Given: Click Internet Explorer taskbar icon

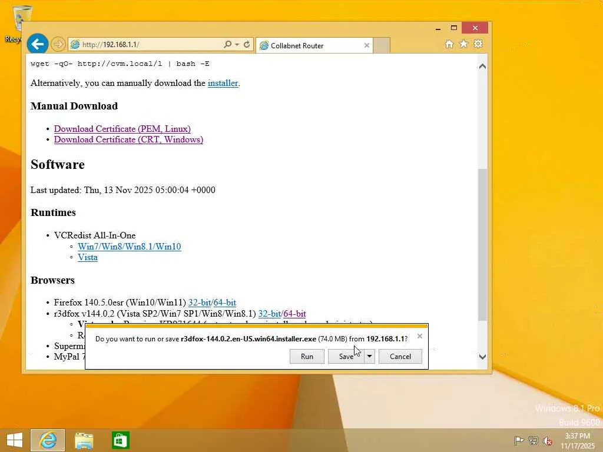Looking at the screenshot, I should [48, 440].
